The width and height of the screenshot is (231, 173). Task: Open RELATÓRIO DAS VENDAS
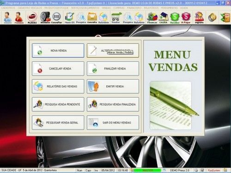click(58, 86)
